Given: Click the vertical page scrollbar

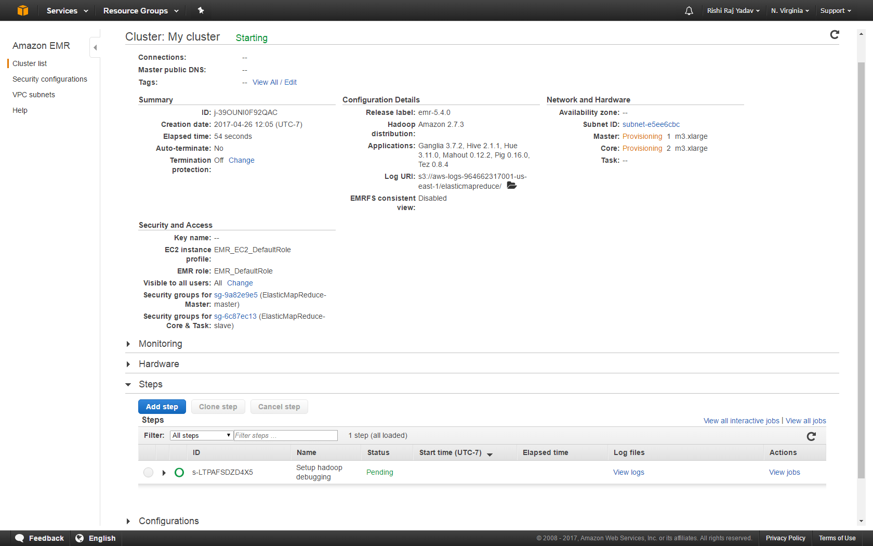Looking at the screenshot, I should [861, 270].
